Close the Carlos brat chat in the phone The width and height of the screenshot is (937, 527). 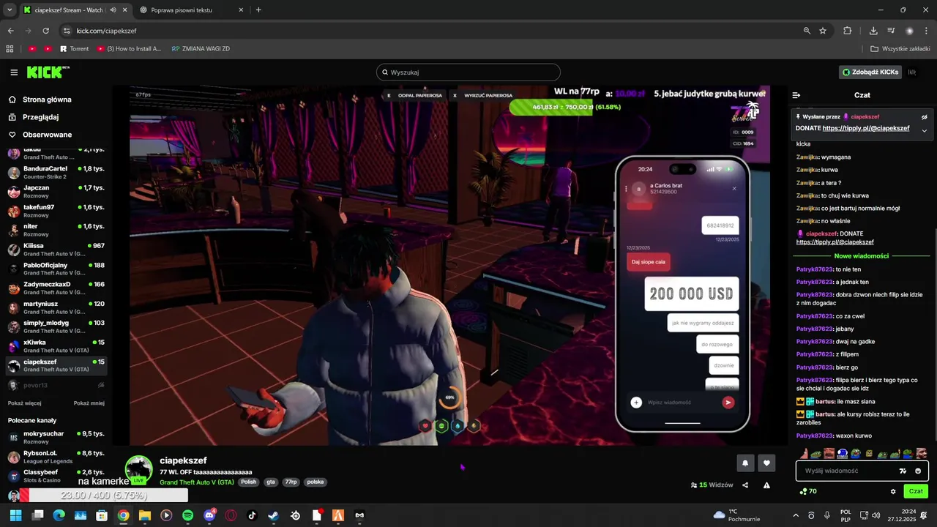[734, 189]
